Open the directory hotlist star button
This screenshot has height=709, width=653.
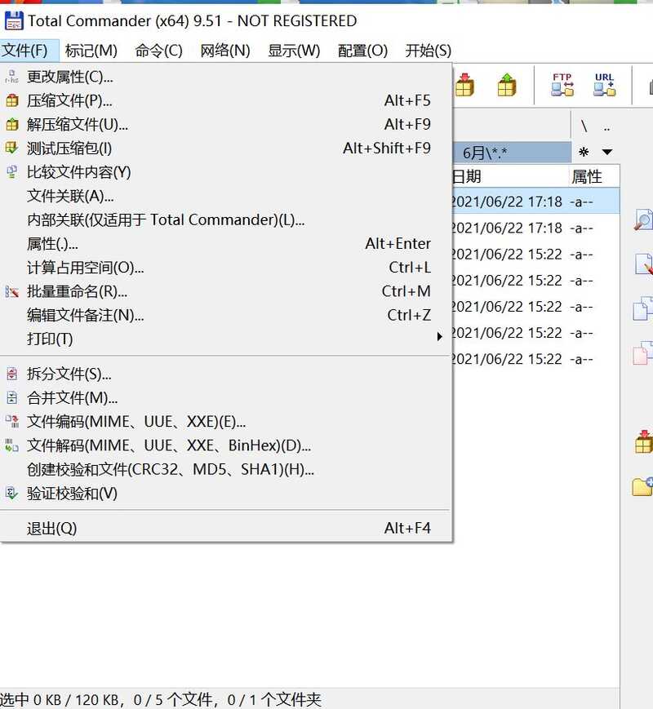584,152
